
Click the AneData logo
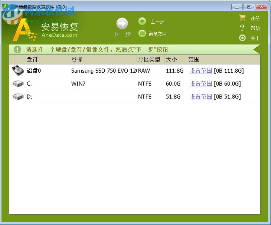[x=24, y=30]
